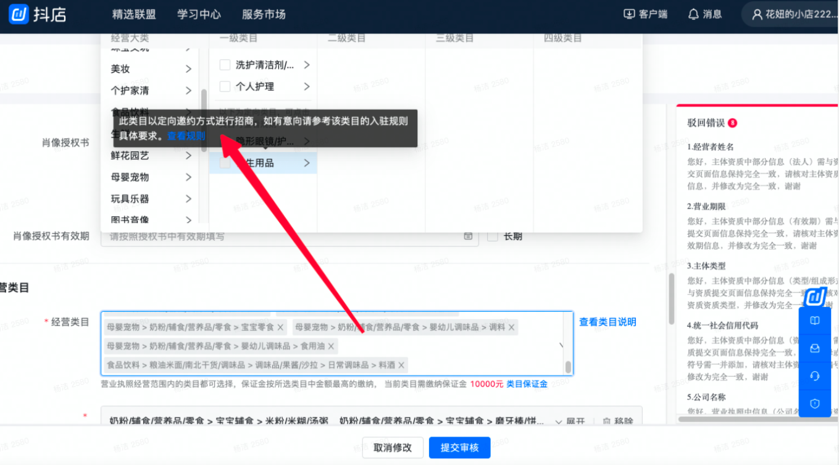
Task: Check the 个人护理 category checkbox
Action: pyautogui.click(x=225, y=86)
